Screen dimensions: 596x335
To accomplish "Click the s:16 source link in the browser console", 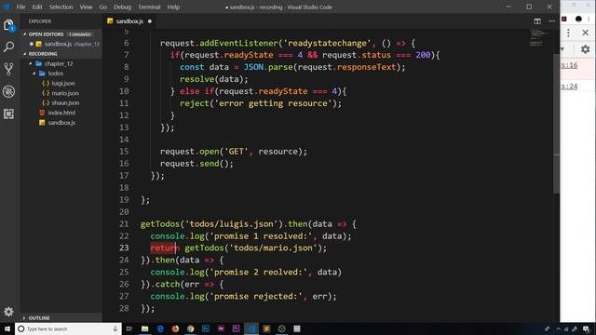I will click(x=569, y=65).
